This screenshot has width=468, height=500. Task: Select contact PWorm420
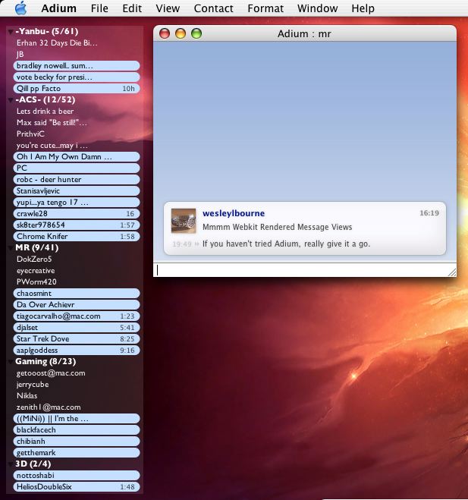(77, 282)
